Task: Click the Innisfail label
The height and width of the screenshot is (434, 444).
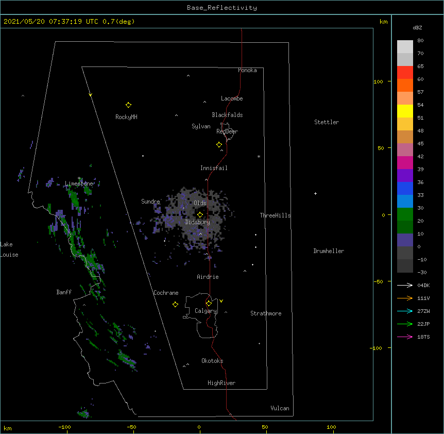Action: pos(214,168)
